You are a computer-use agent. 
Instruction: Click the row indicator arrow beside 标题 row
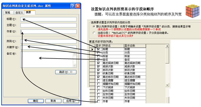click(x=92, y=49)
